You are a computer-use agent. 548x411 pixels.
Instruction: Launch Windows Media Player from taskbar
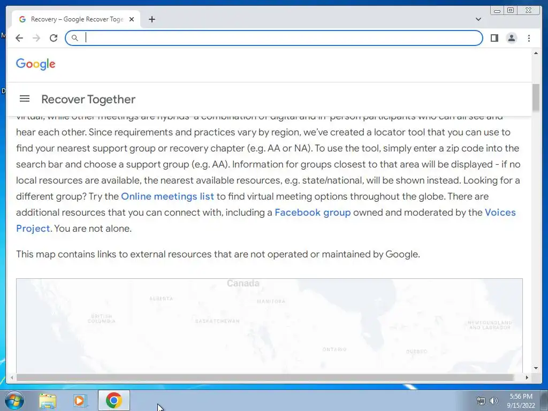click(x=80, y=400)
